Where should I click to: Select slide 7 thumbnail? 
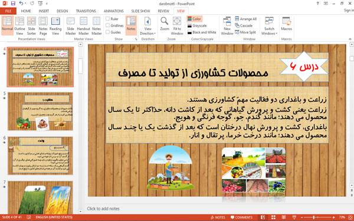click(x=40, y=197)
